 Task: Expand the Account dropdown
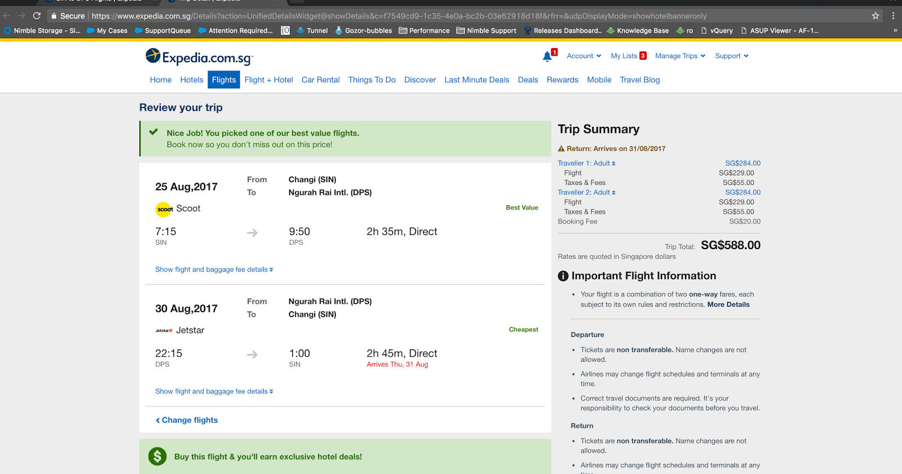[x=584, y=56]
